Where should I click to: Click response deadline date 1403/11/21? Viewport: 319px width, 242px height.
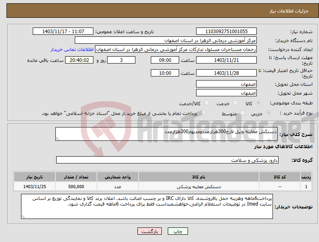(226, 60)
